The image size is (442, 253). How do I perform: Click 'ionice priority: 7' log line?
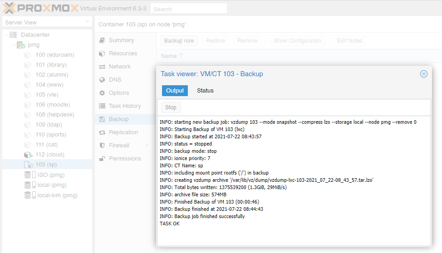185,158
